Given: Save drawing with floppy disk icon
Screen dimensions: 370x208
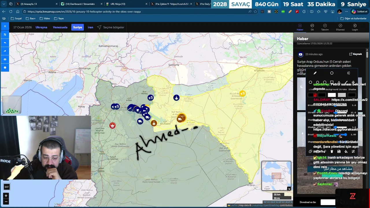Looking at the screenshot, I should pos(339,151).
